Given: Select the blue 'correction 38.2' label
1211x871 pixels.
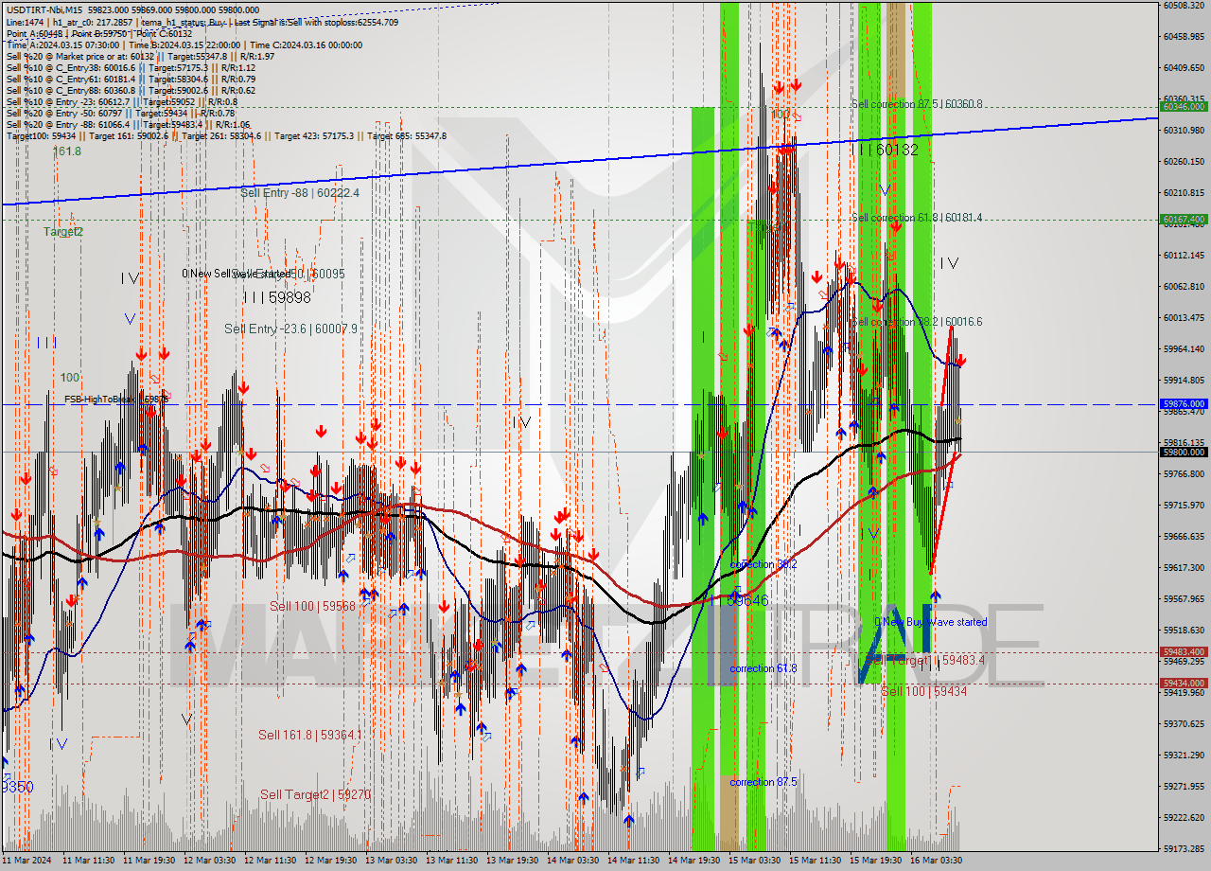Looking at the screenshot, I should point(763,564).
